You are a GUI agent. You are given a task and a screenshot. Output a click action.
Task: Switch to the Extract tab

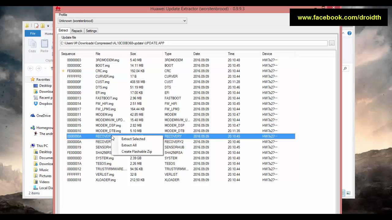(x=63, y=31)
